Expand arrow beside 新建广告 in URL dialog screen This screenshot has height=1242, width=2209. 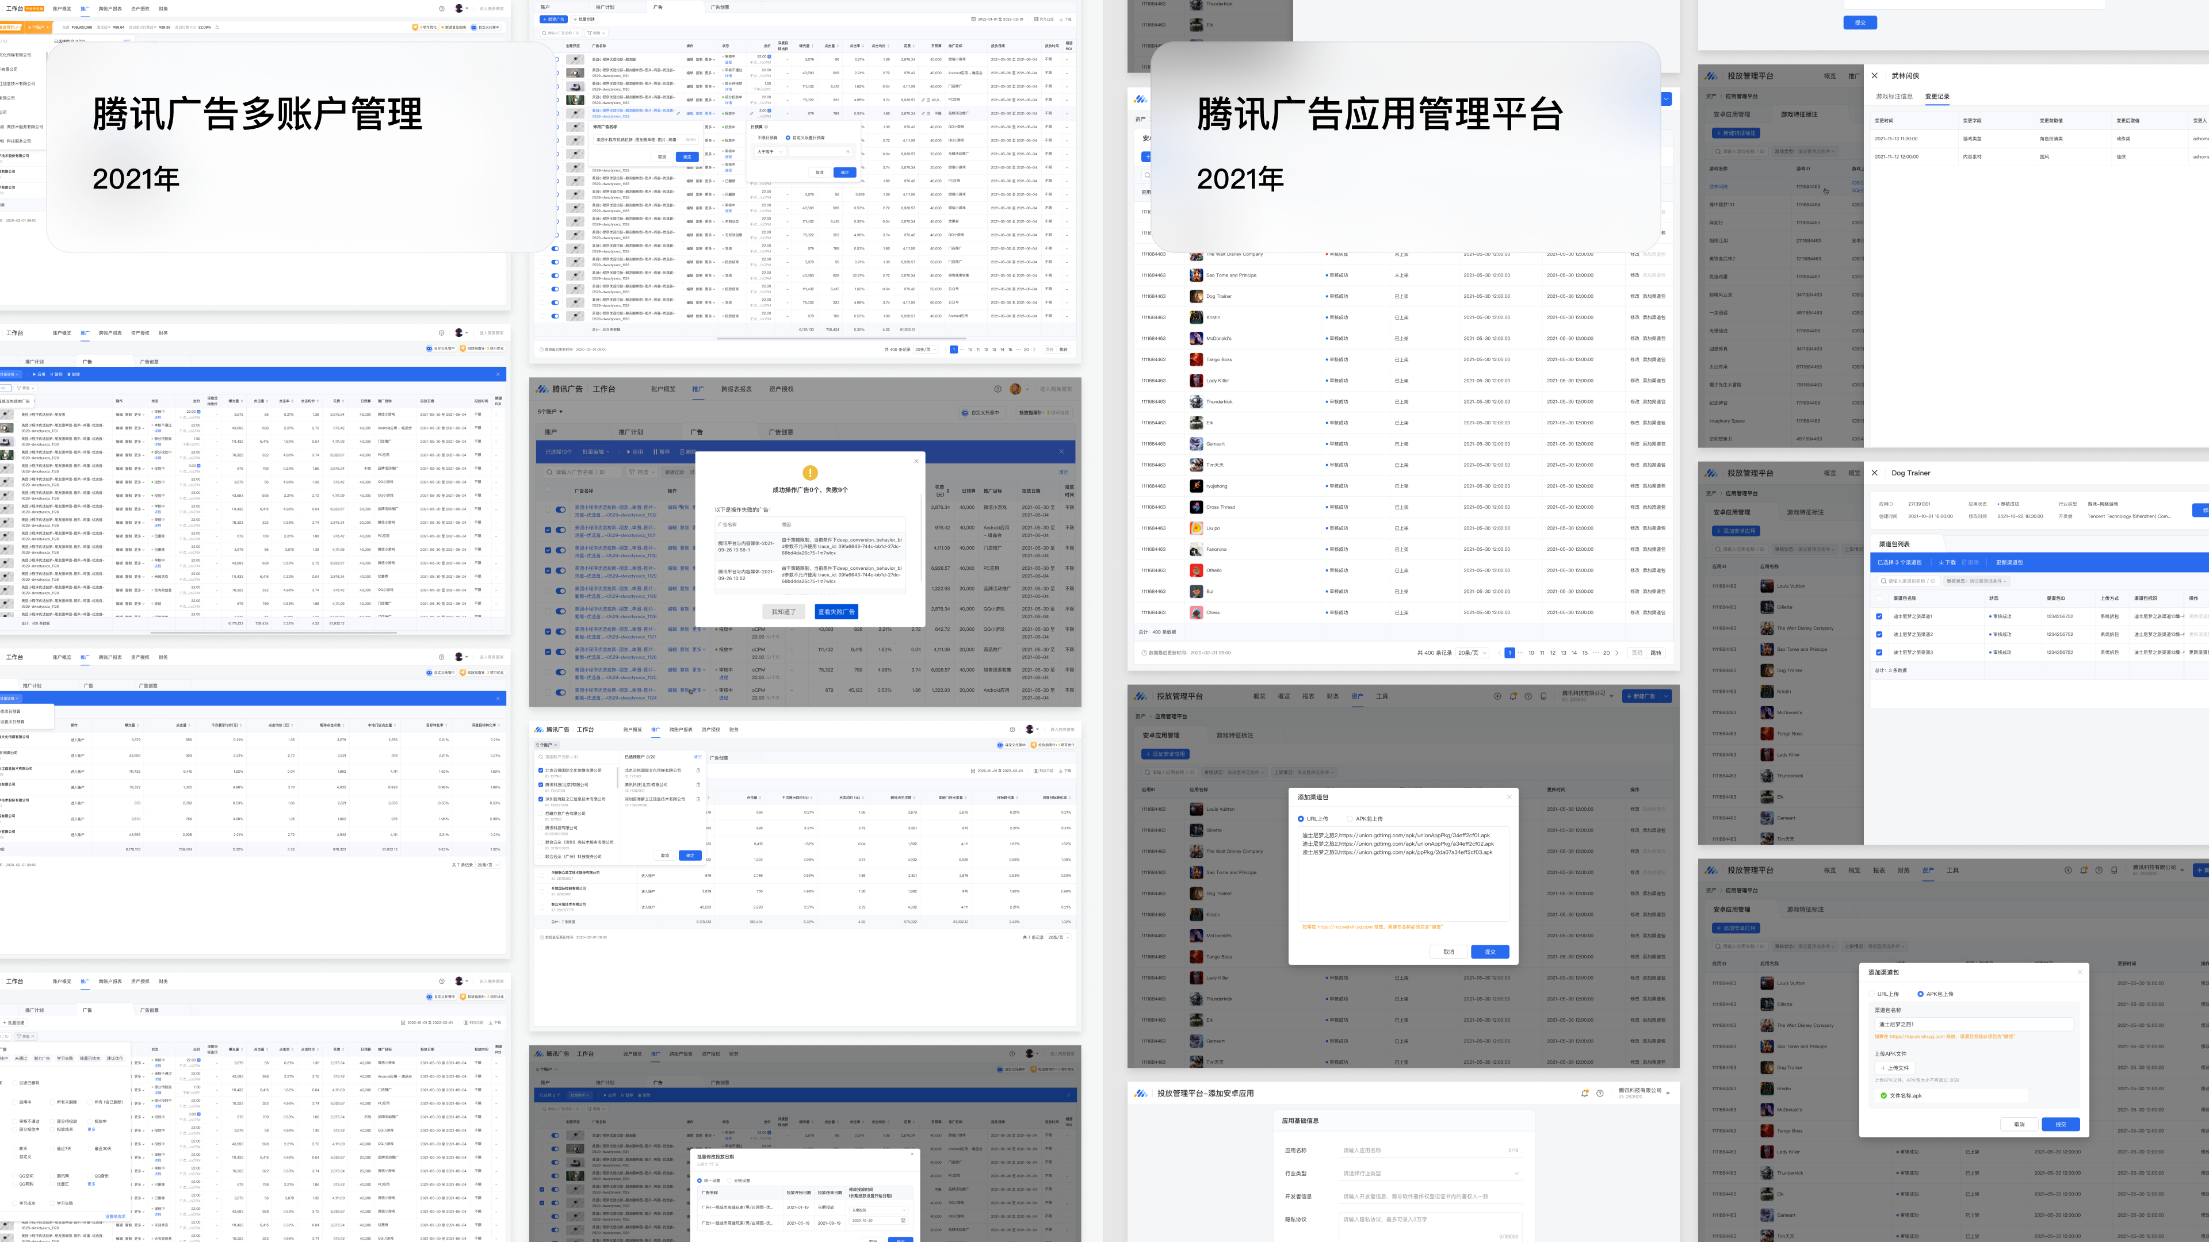pos(1666,696)
